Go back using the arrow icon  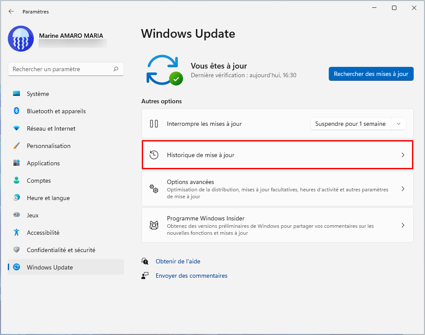[11, 11]
